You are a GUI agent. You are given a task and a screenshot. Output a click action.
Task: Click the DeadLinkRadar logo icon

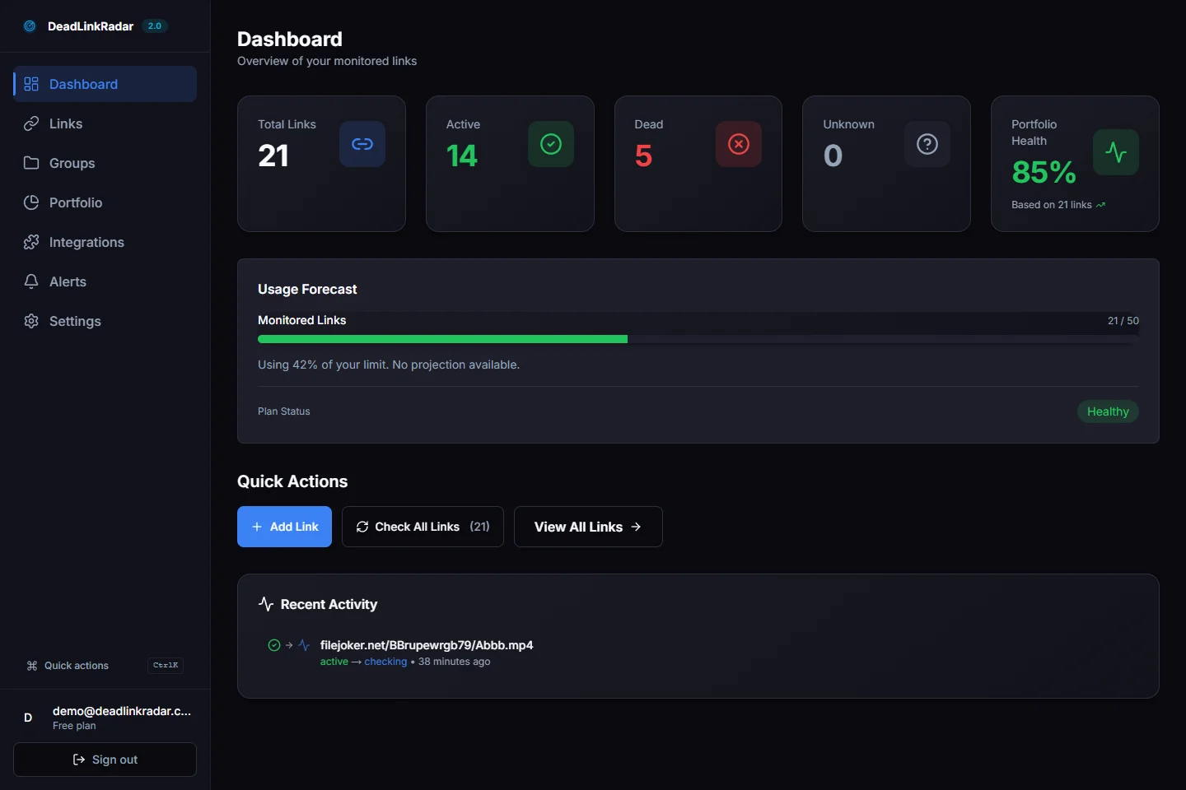[30, 26]
